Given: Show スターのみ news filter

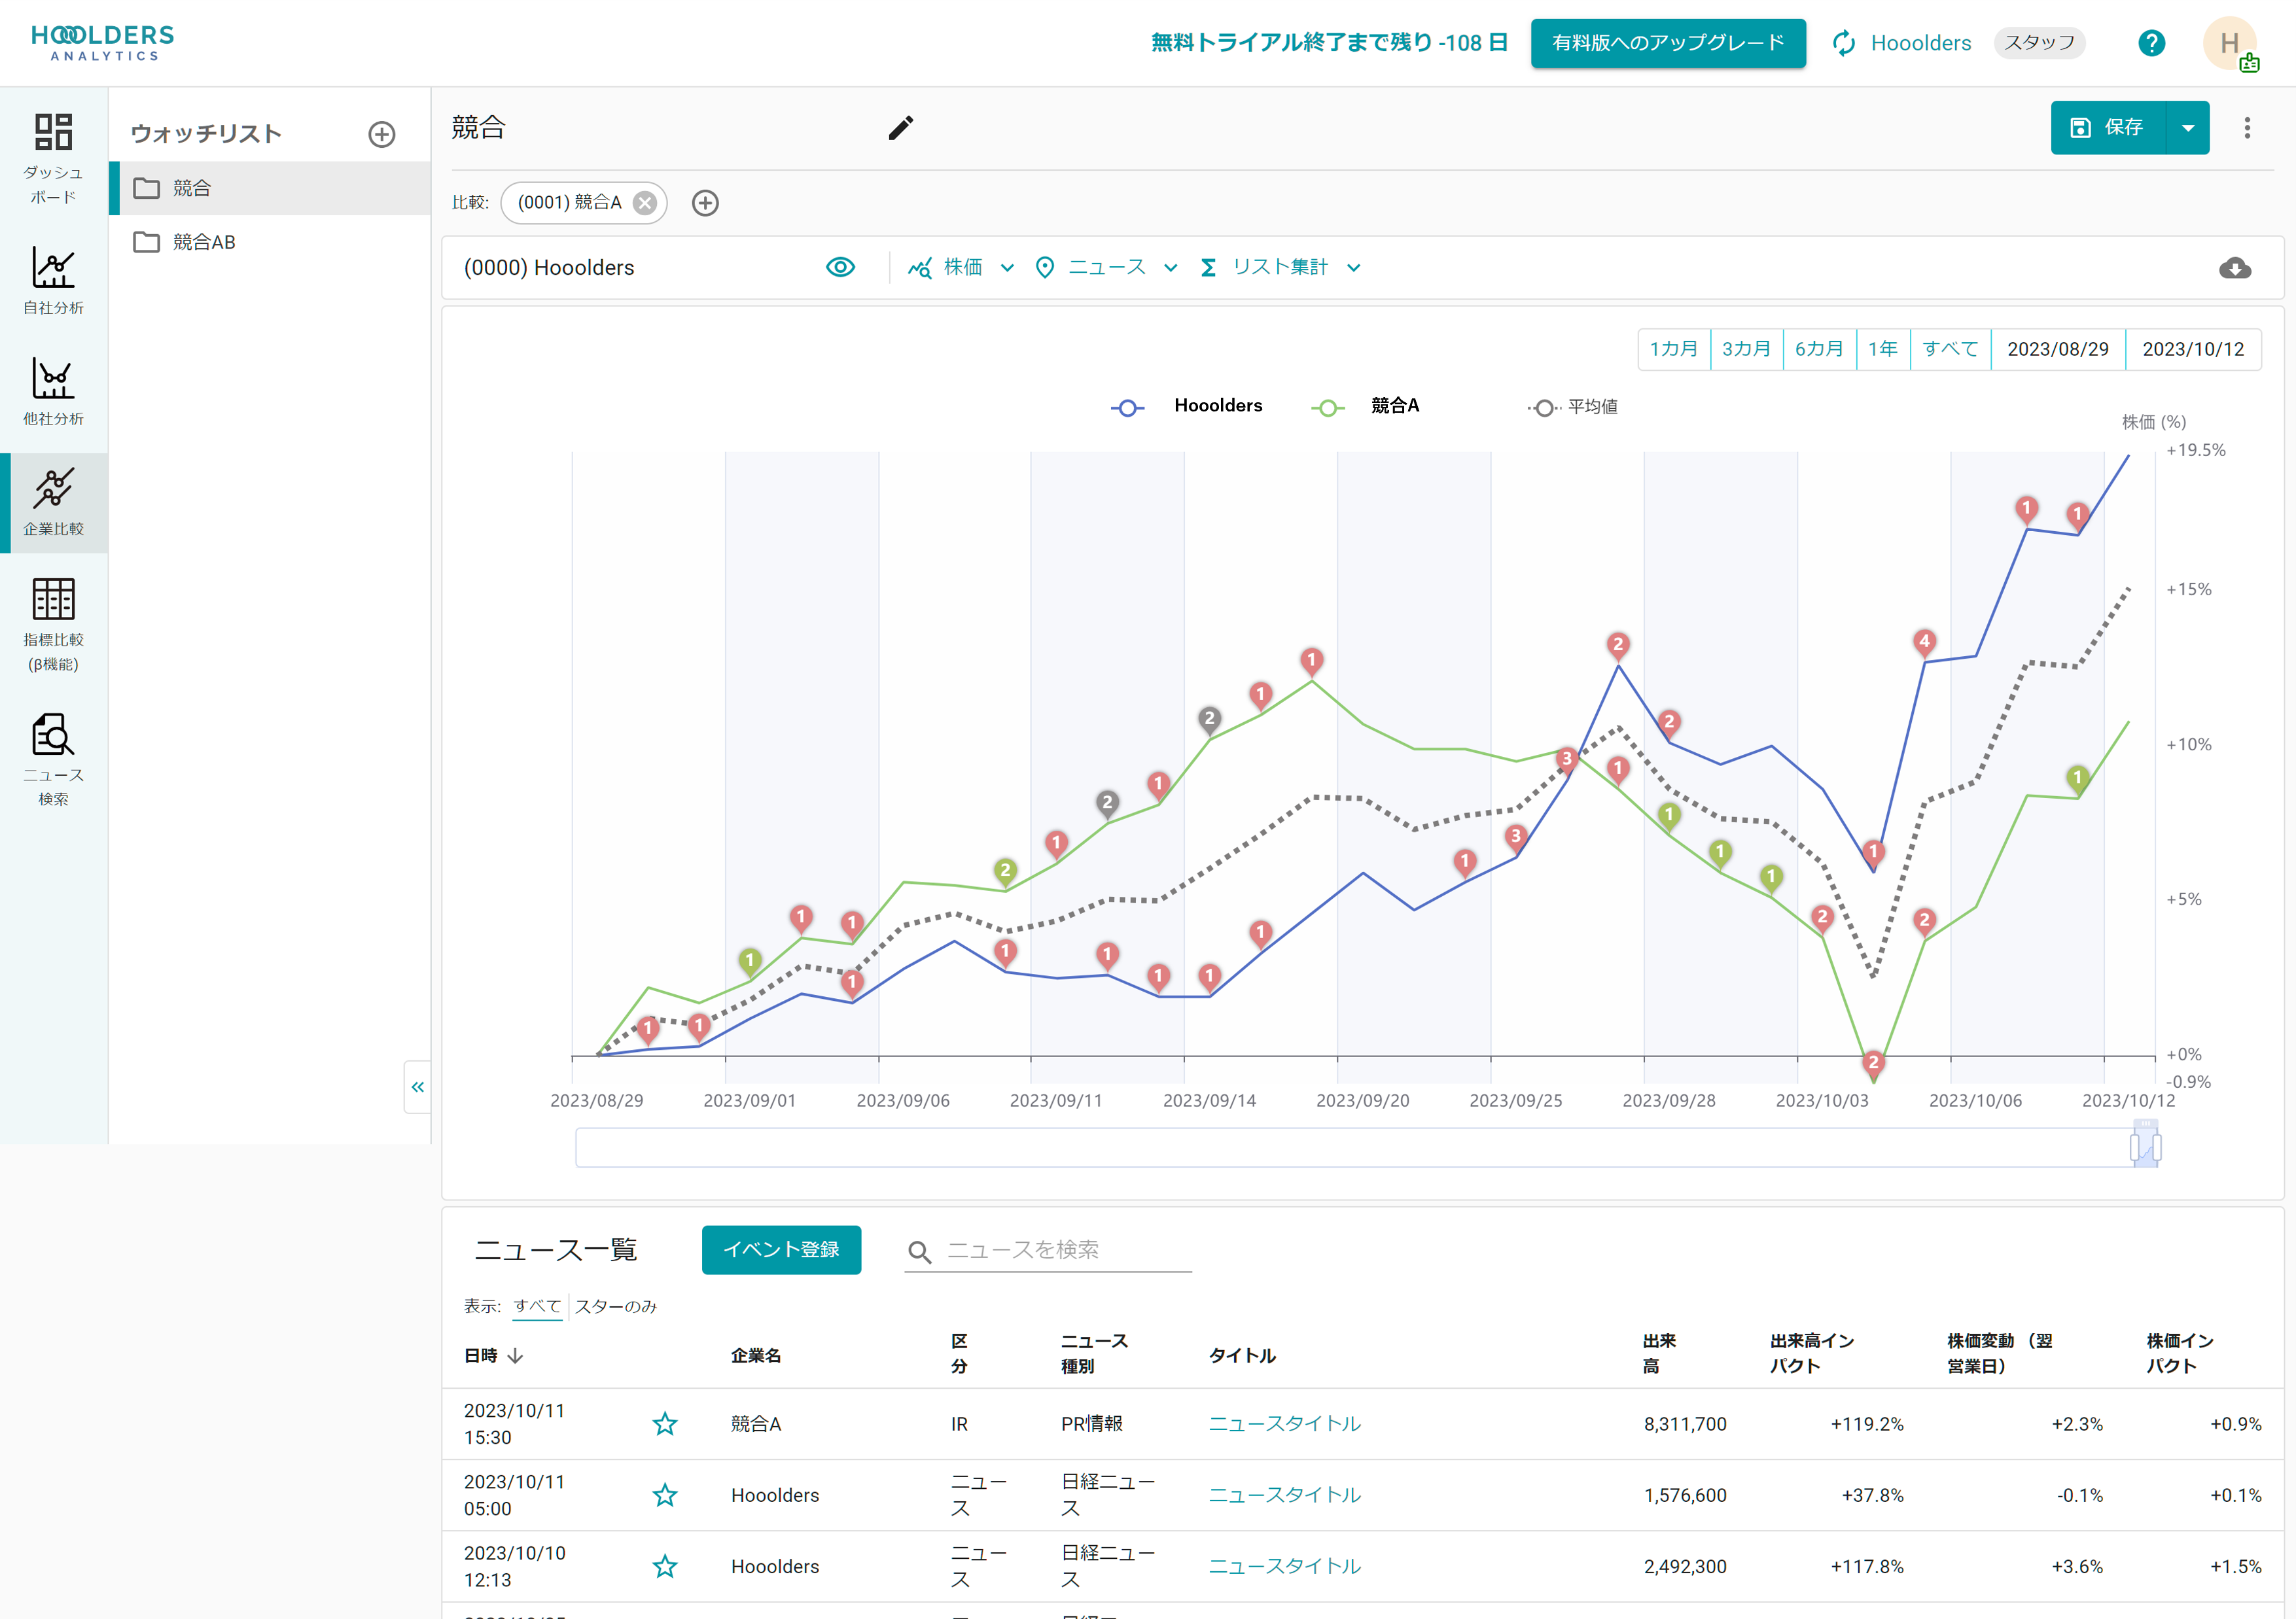Looking at the screenshot, I should (616, 1306).
